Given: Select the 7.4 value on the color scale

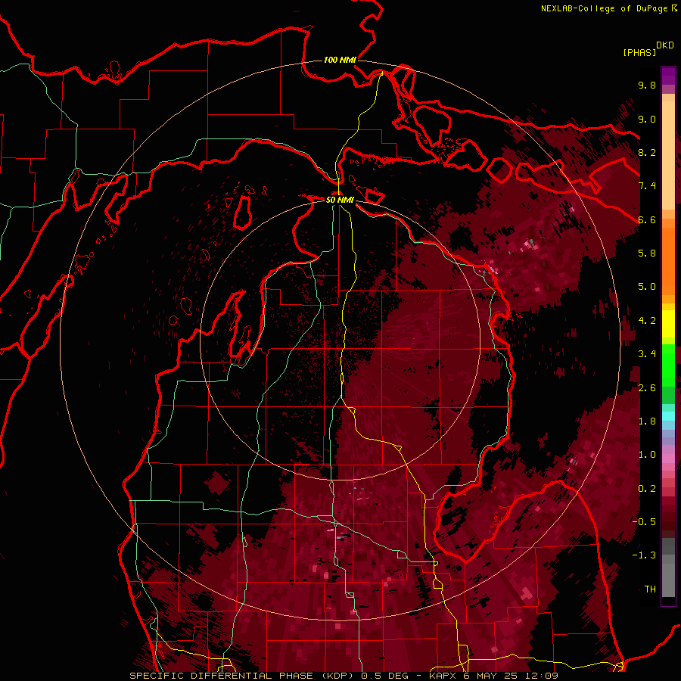Looking at the screenshot, I should coord(647,186).
